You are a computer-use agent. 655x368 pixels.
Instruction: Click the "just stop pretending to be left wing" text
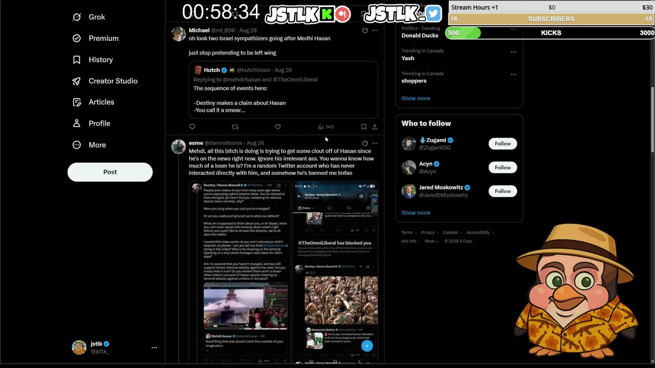[232, 53]
